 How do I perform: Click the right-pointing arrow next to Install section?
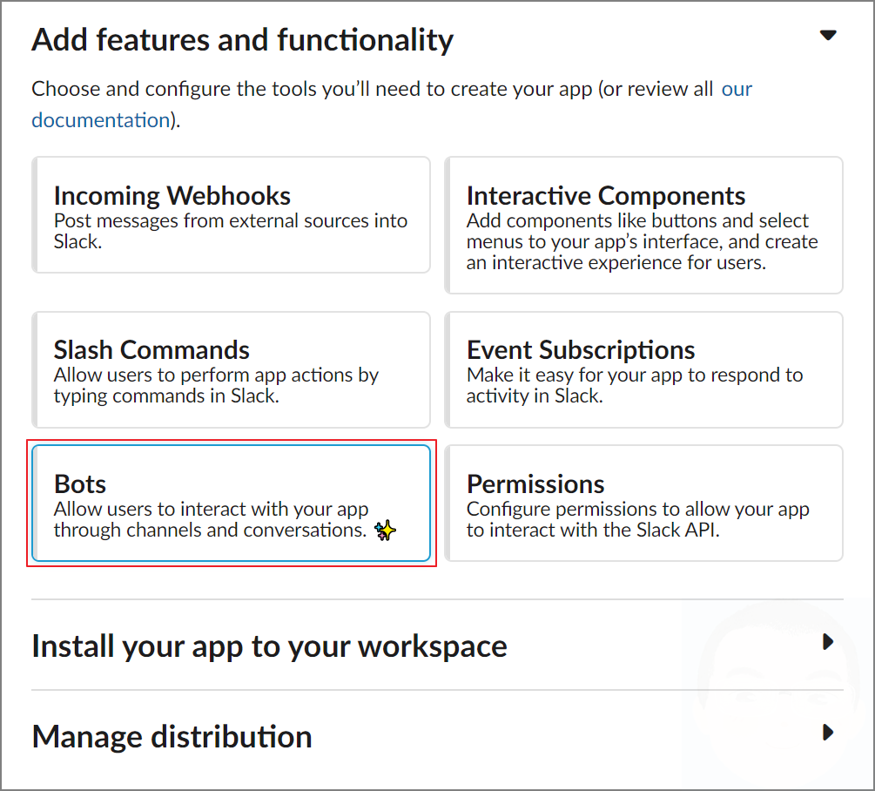coord(827,642)
